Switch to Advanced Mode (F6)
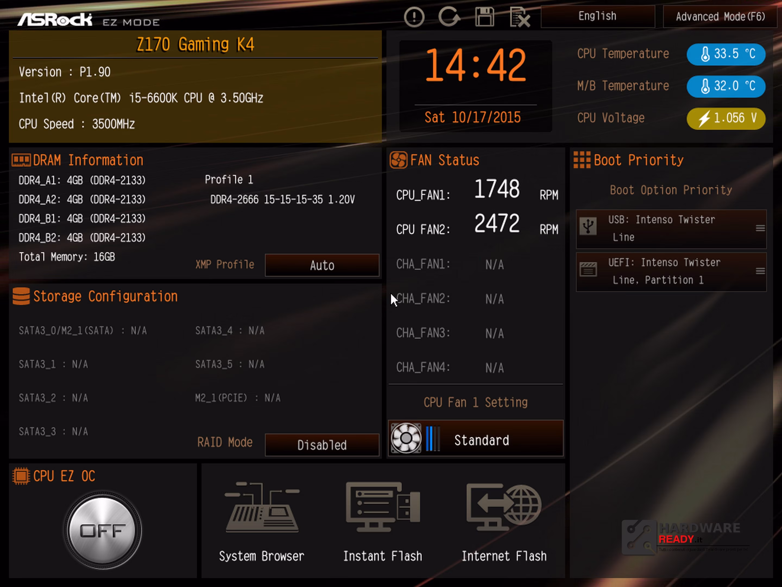This screenshot has width=782, height=587. 720,16
